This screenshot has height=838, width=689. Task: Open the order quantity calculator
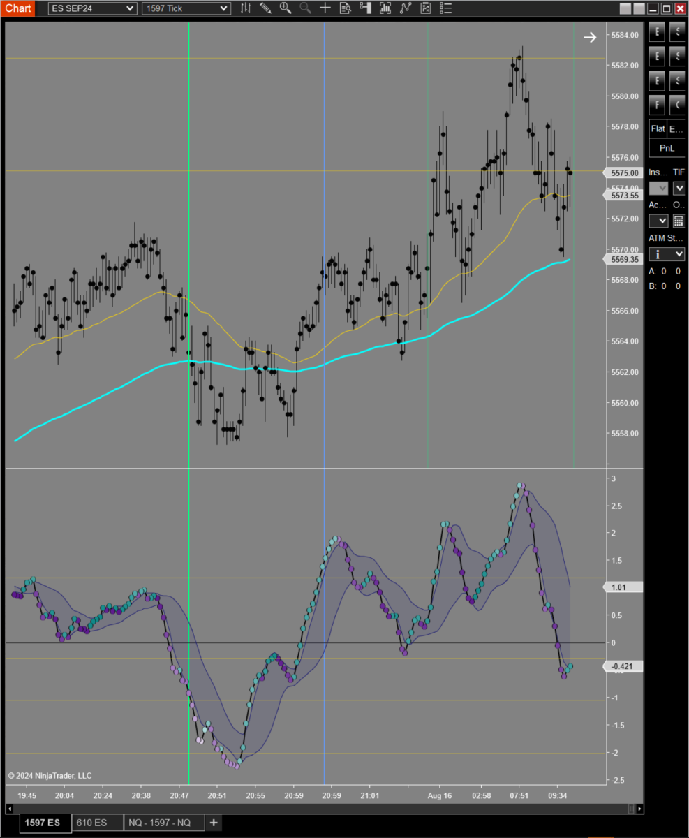tap(678, 221)
